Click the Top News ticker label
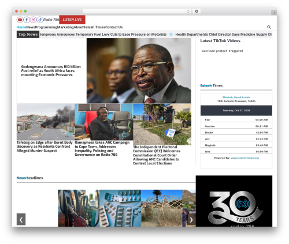This screenshot has height=244, width=289. click(28, 35)
